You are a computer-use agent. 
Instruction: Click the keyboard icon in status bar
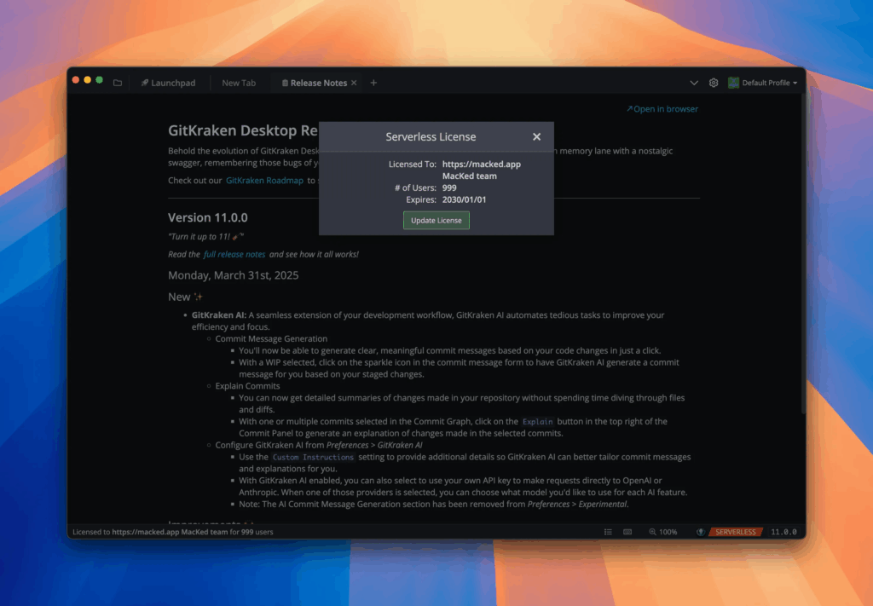point(627,532)
